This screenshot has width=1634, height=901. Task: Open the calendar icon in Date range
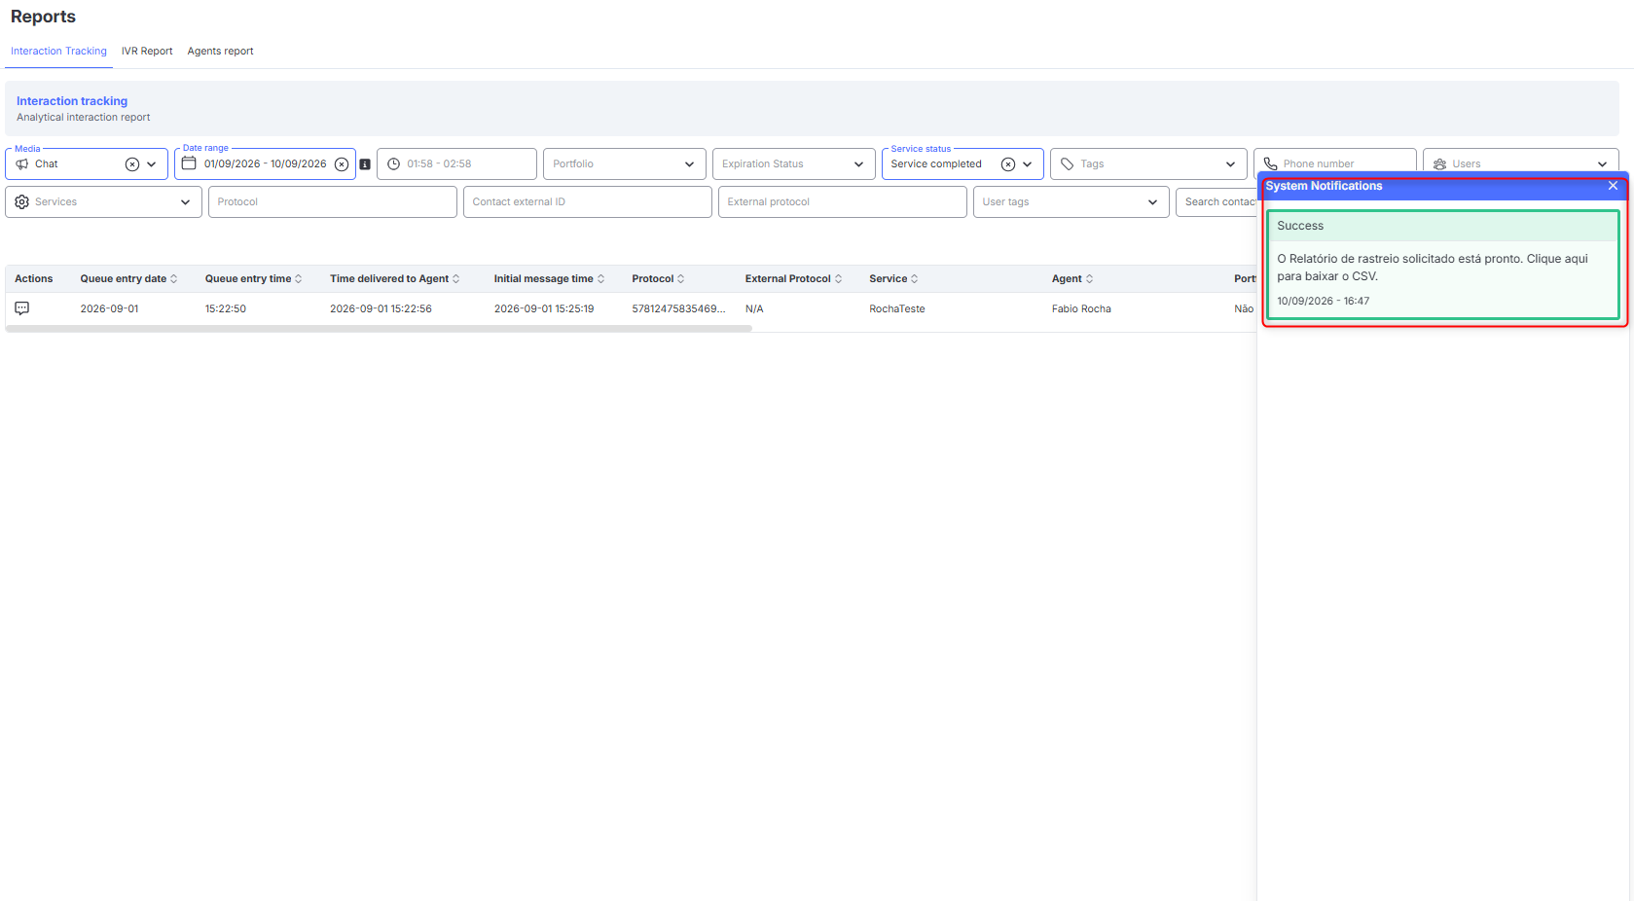[x=189, y=163]
